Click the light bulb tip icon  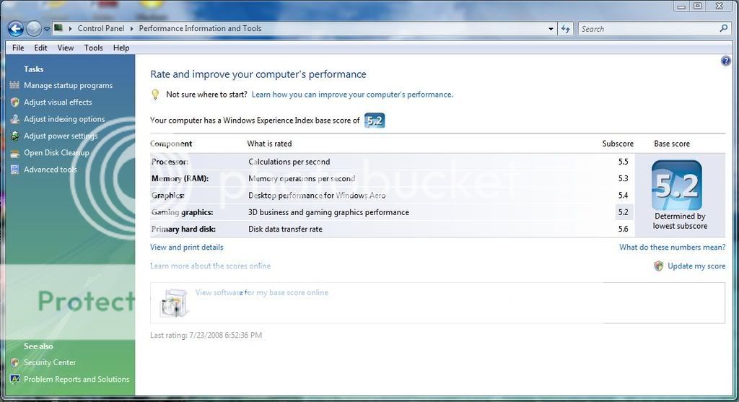point(155,95)
